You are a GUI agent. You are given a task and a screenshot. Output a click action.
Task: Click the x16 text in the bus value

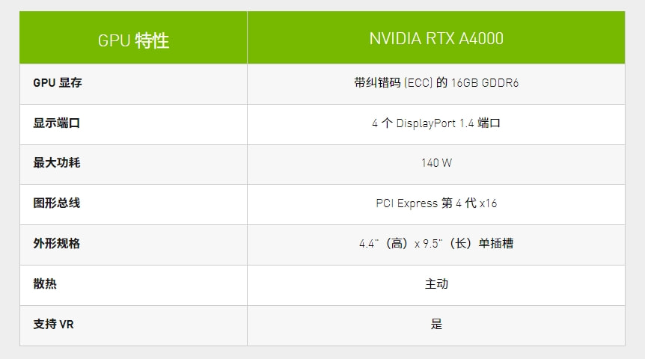pos(489,203)
